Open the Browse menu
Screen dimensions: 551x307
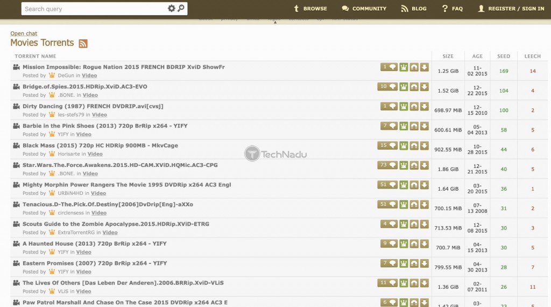[310, 9]
